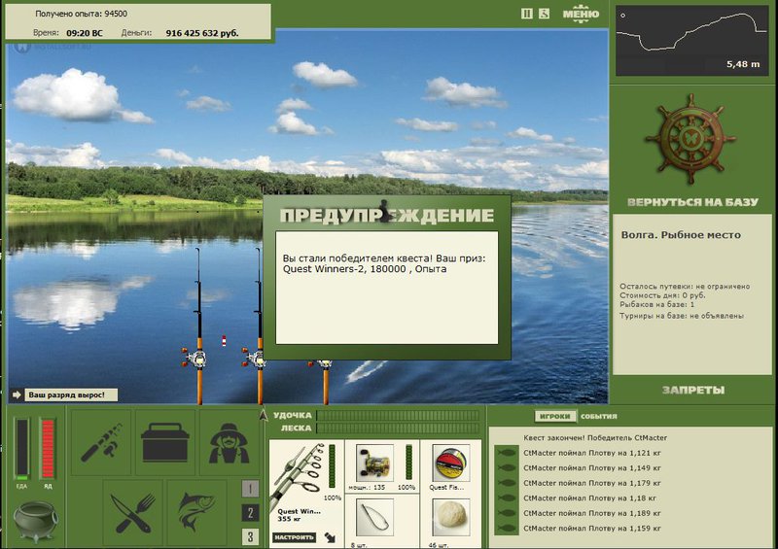Click the НАСТРОИТЬ button
Viewport: 778px width, 549px height.
tap(295, 537)
